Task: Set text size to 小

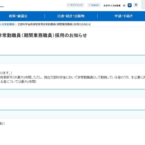Action: [x=124, y=5]
